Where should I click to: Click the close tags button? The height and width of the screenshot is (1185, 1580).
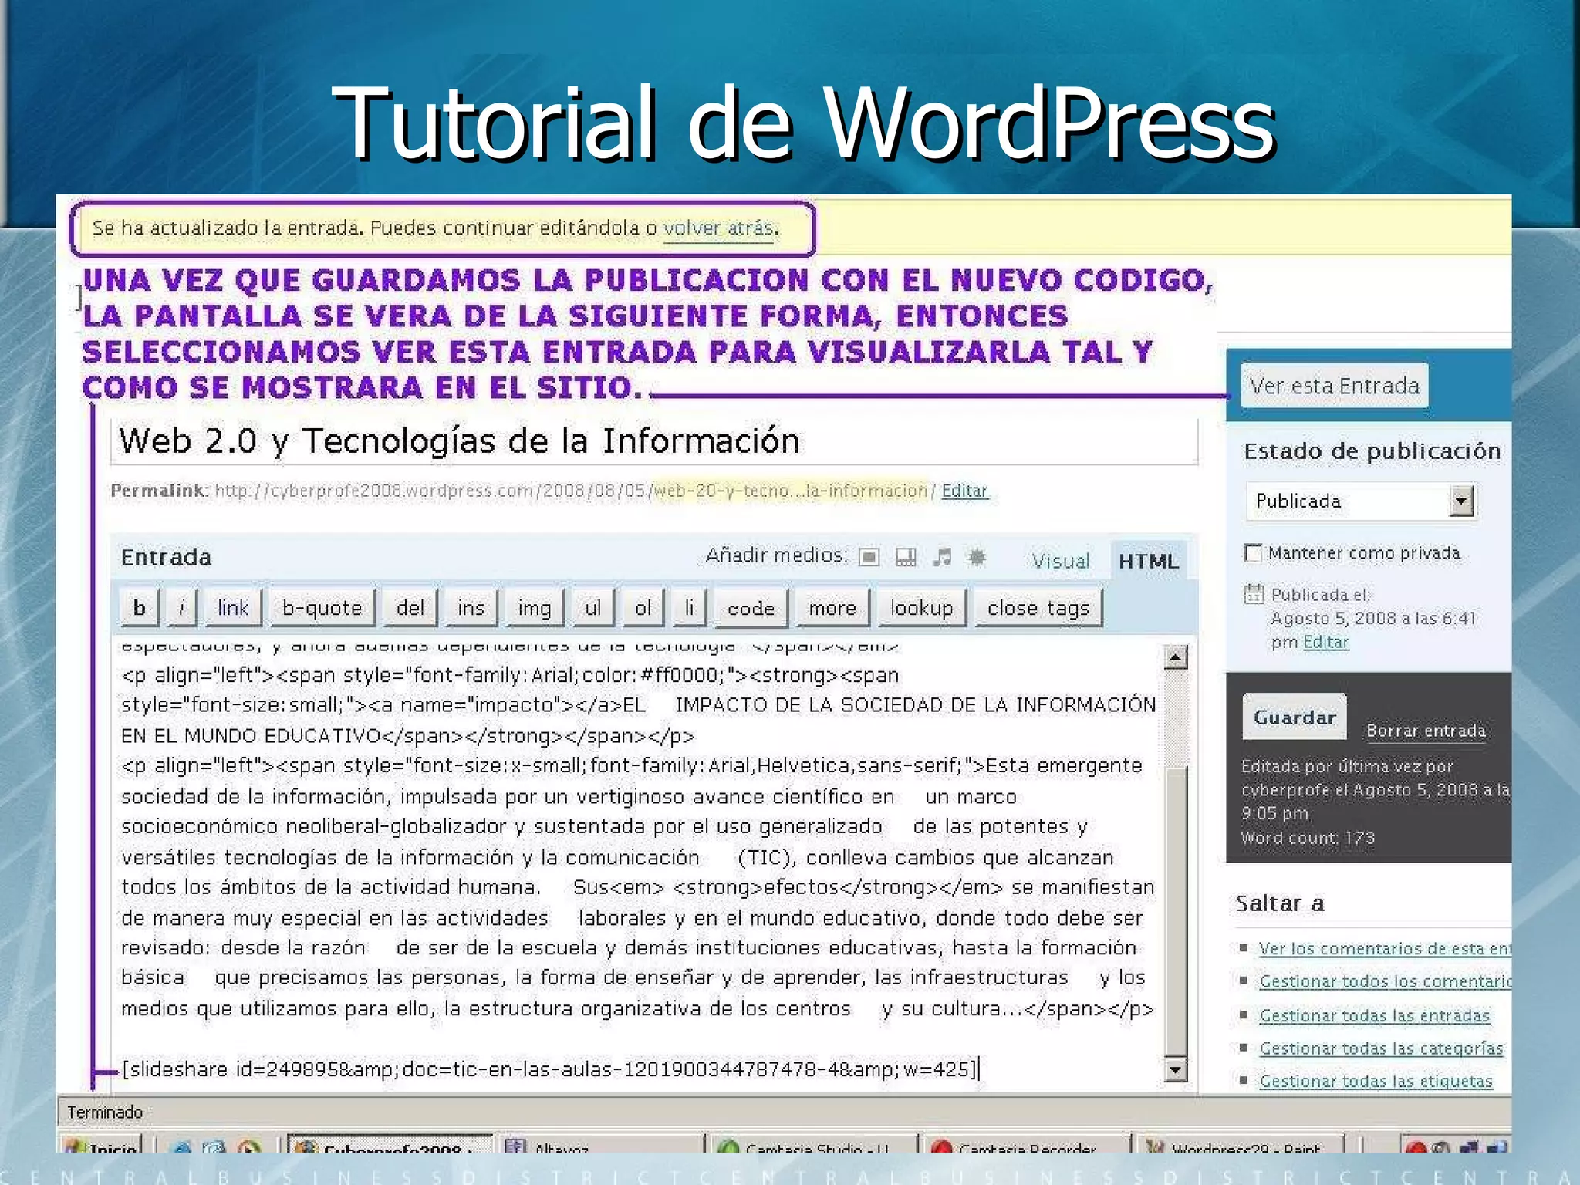[x=1038, y=608]
